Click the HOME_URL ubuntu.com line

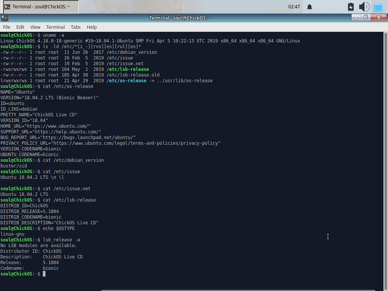45,126
